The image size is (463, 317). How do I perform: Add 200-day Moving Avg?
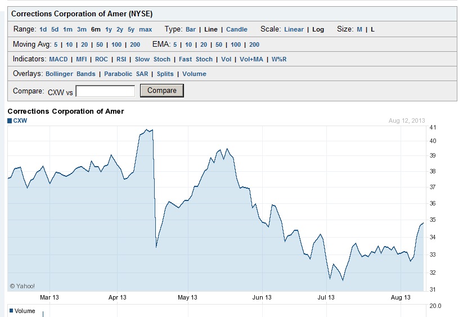coord(135,44)
